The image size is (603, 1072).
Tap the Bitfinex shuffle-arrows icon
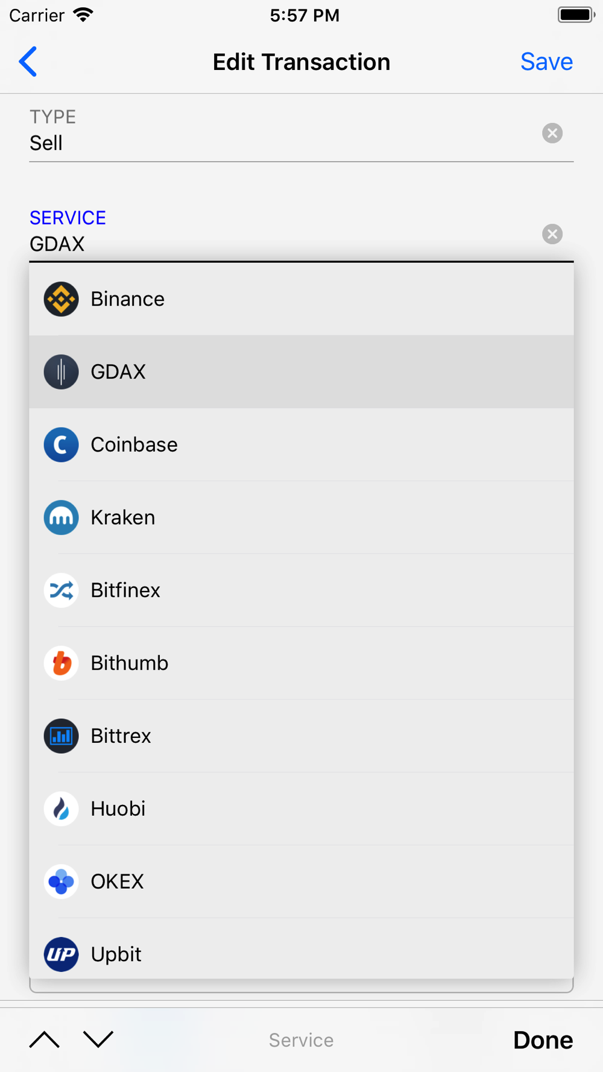coord(61,590)
